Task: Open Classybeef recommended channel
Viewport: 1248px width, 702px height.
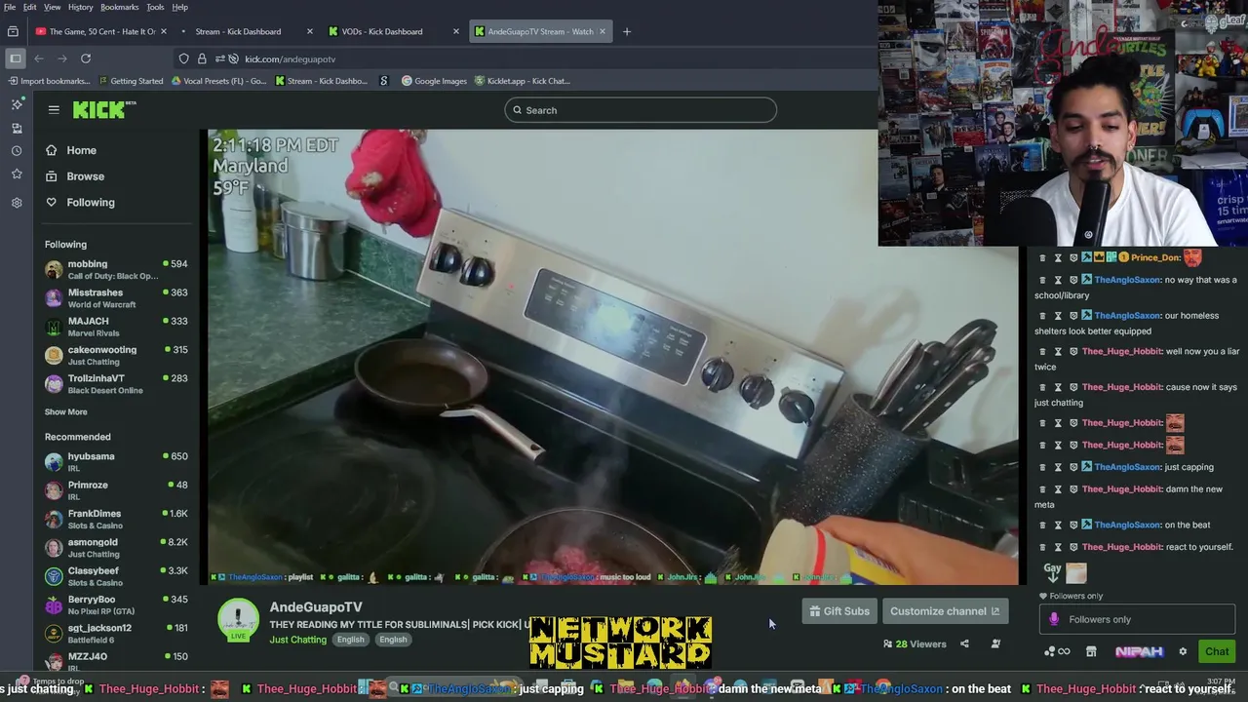Action: 116,576
